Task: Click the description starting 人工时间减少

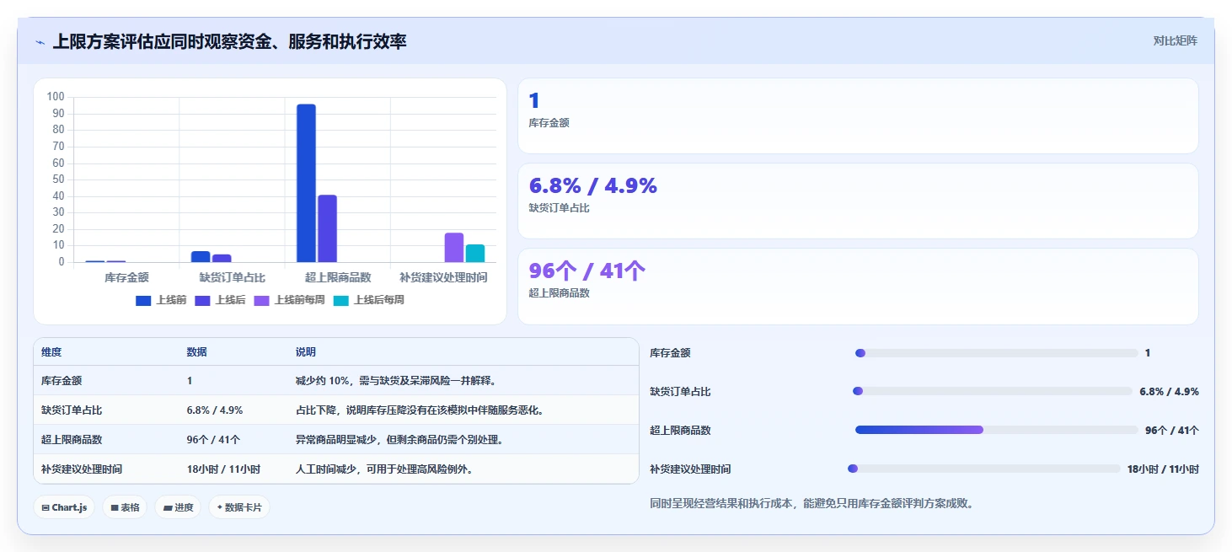Action: click(x=383, y=469)
